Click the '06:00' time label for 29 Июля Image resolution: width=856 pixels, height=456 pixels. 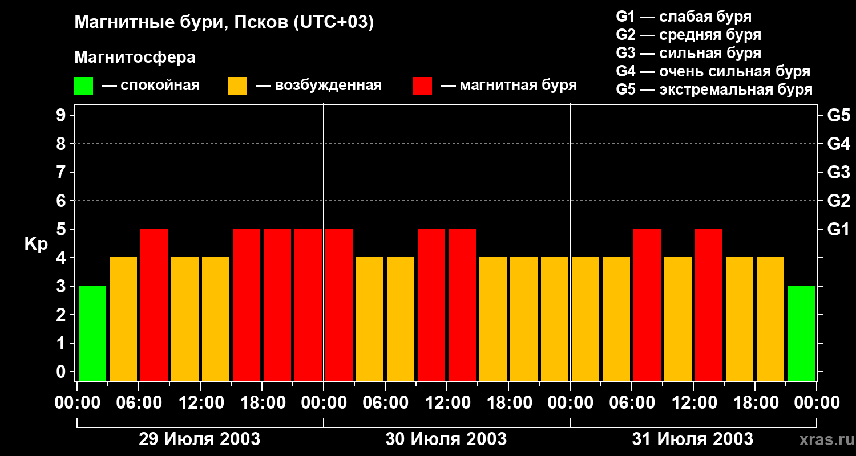[x=139, y=403]
